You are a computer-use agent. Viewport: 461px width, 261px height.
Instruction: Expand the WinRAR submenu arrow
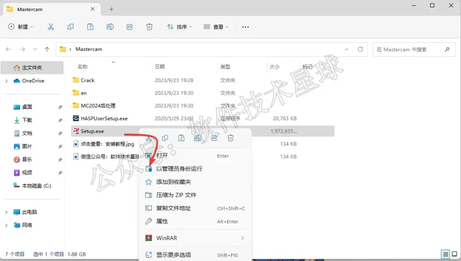click(x=242, y=238)
